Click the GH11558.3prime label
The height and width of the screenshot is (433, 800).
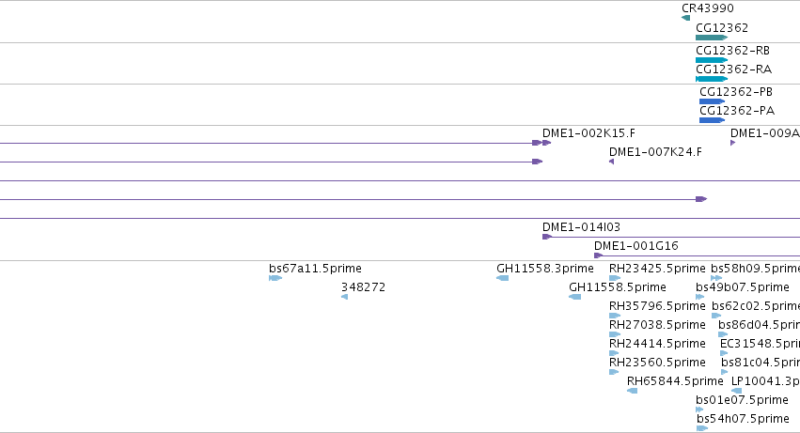545,269
